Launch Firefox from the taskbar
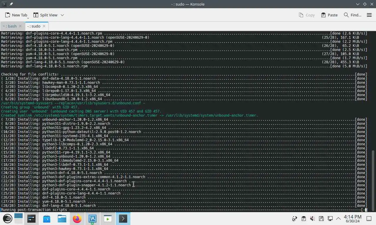The image size is (376, 225). (77, 219)
